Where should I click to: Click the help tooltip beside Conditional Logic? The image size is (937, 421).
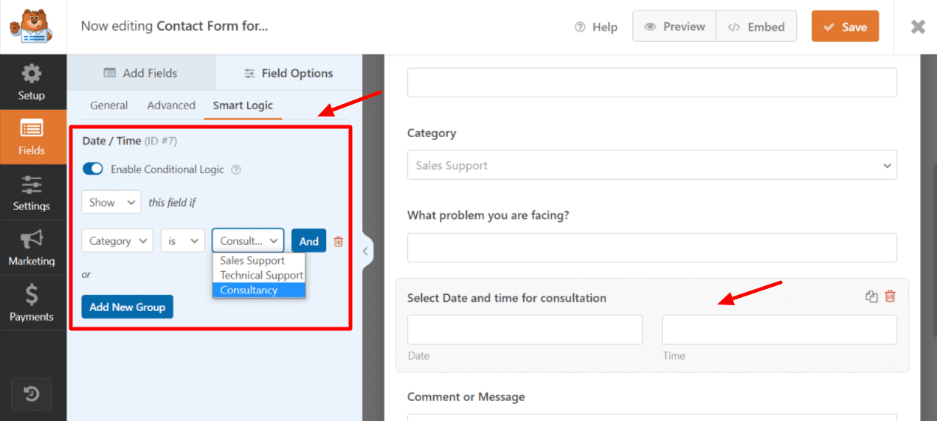coord(236,170)
